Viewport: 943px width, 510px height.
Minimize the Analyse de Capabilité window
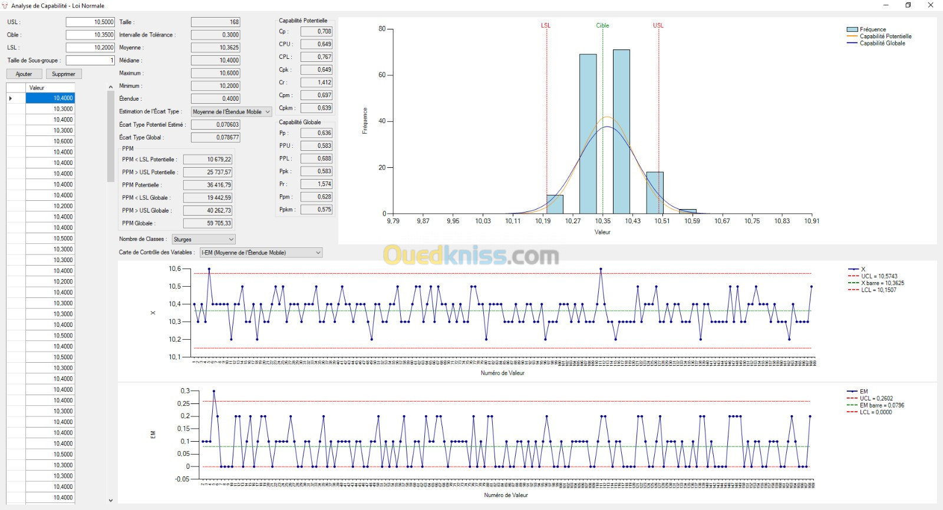[886, 5]
